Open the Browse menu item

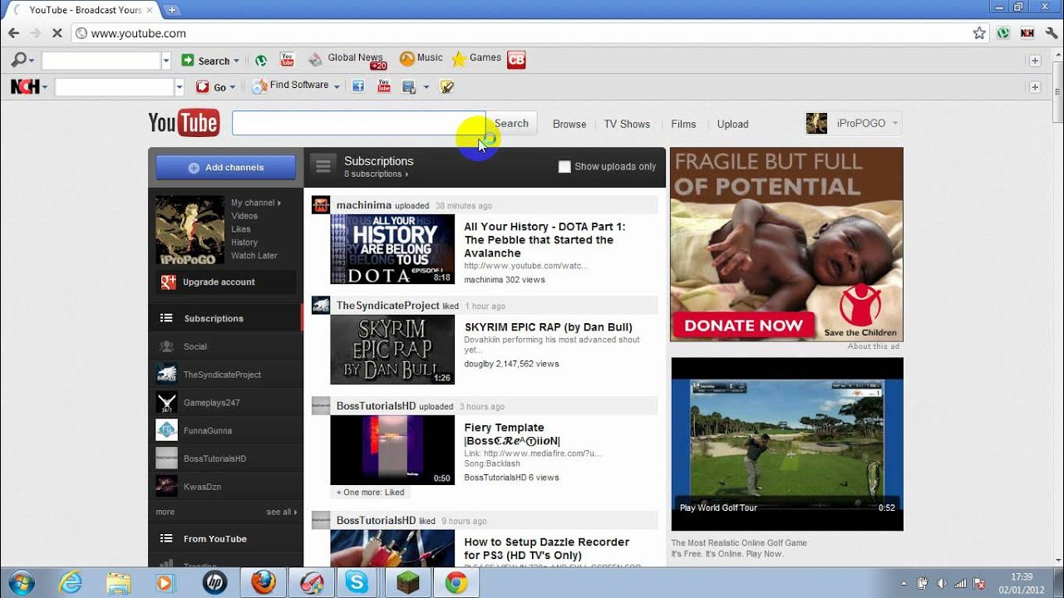pos(569,124)
